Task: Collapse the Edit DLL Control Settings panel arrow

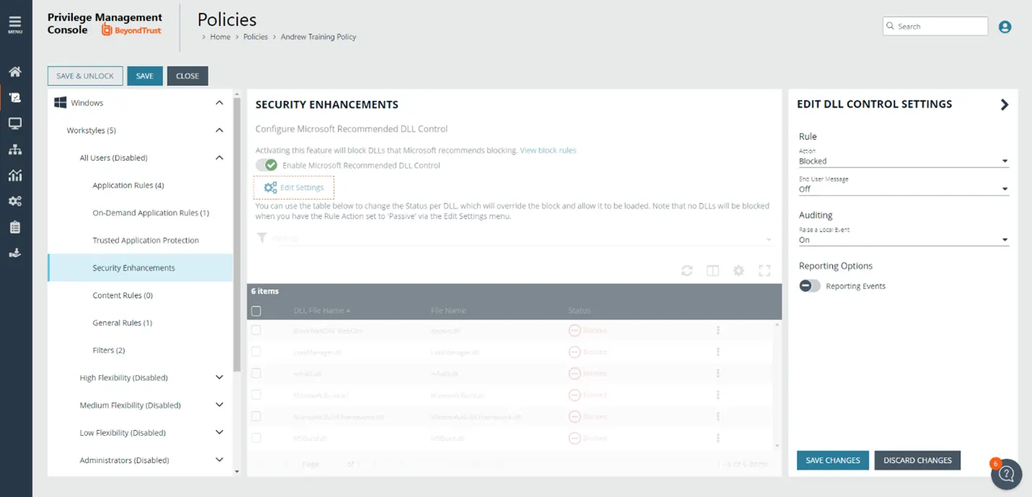Action: (1004, 105)
